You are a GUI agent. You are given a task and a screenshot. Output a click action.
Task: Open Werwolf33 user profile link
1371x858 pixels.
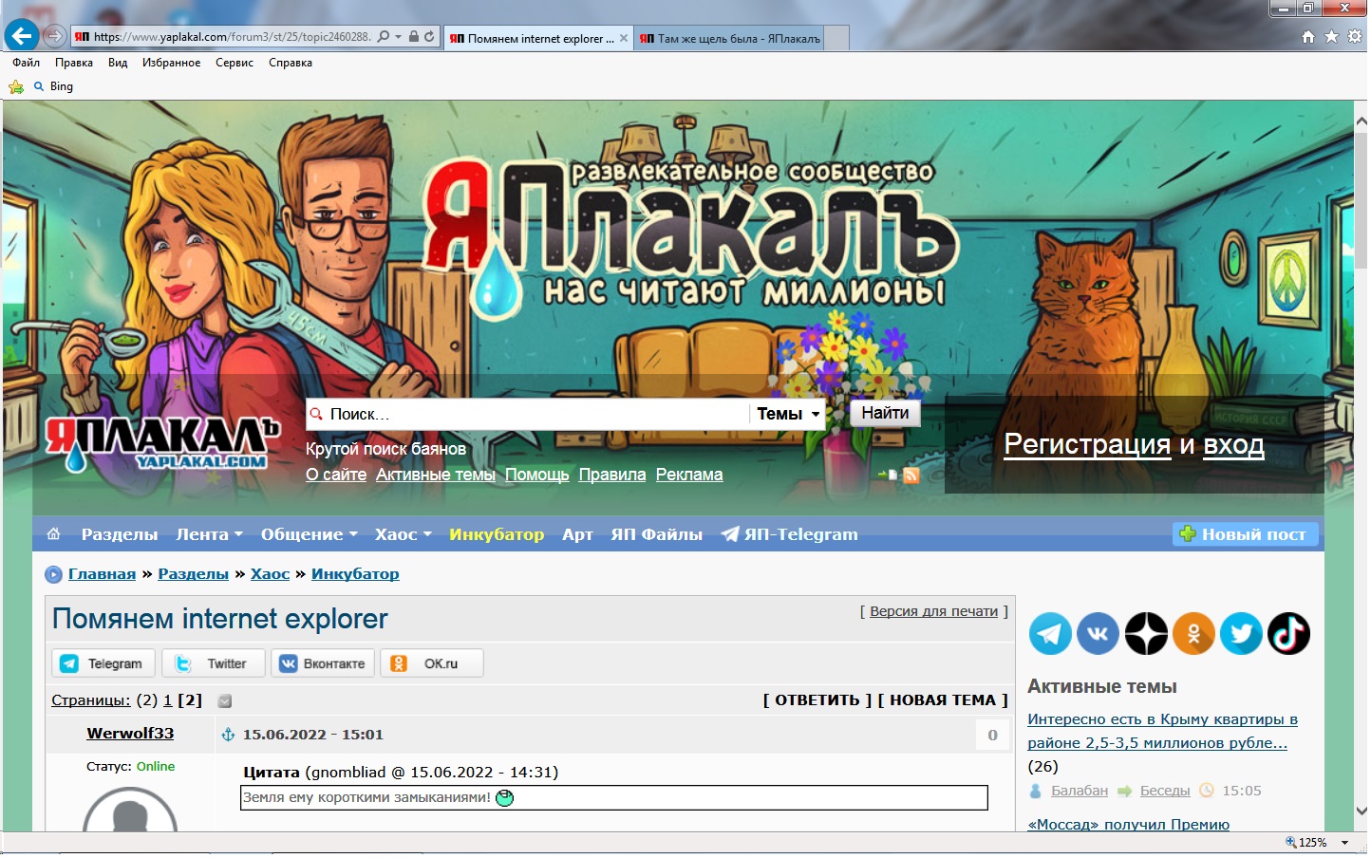pos(130,735)
